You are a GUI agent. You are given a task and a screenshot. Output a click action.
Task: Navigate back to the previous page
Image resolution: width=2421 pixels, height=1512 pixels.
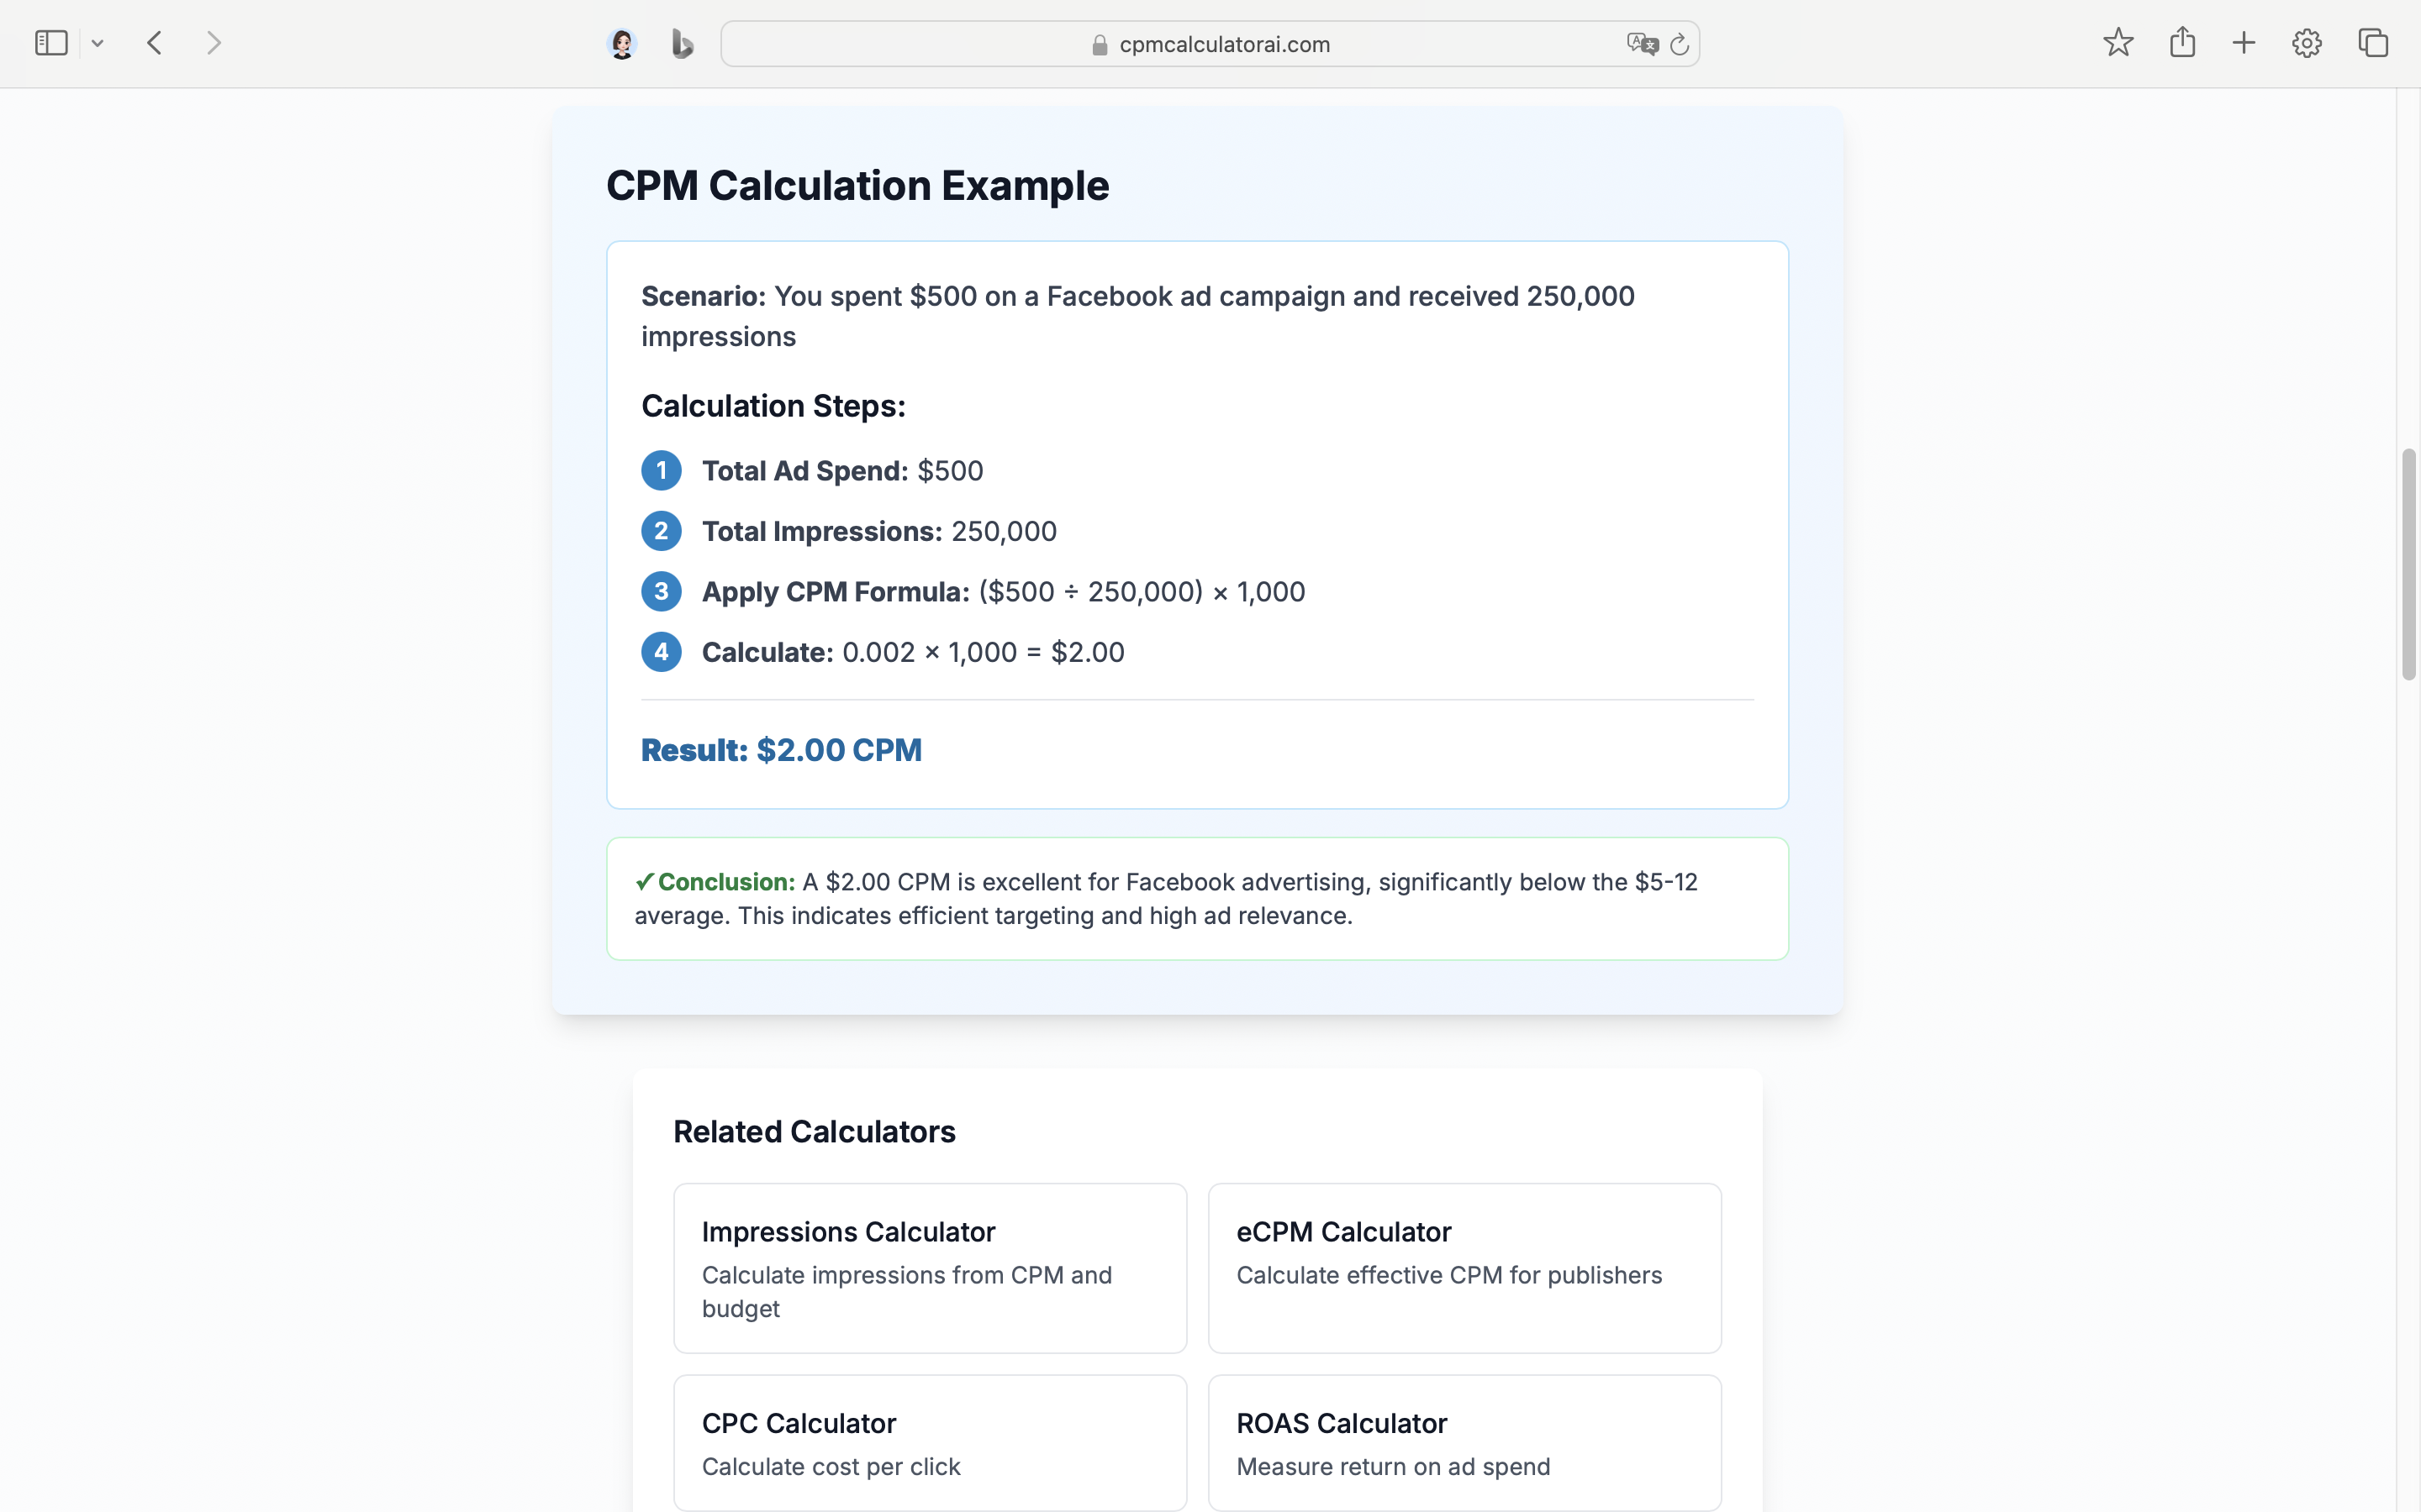click(x=154, y=42)
